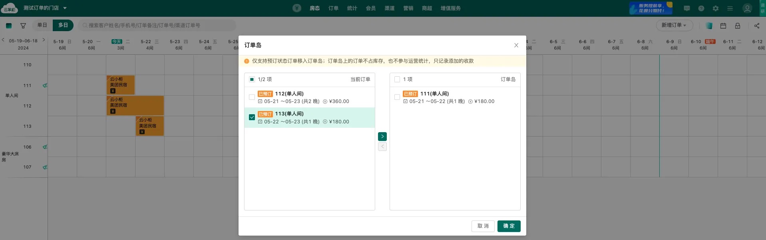Open the messages chat icon

(687, 8)
